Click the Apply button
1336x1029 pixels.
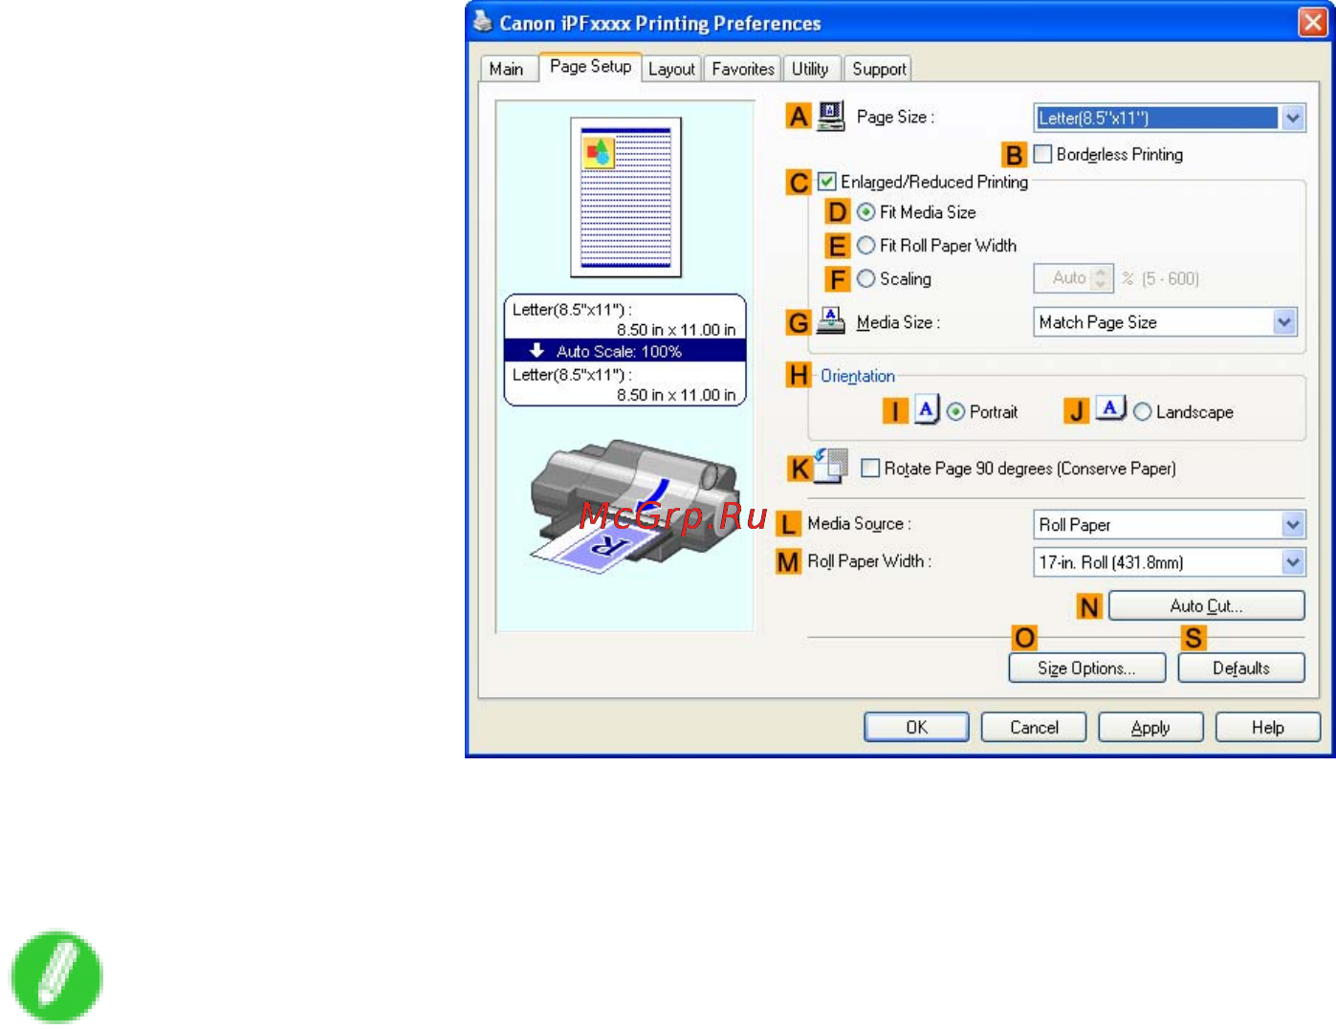pyautogui.click(x=1150, y=728)
